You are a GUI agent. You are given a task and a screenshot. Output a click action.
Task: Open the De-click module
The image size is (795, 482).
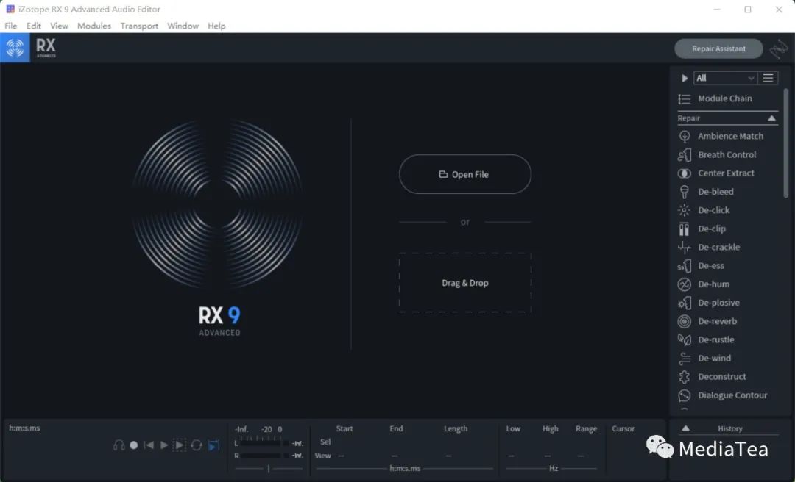click(704, 210)
